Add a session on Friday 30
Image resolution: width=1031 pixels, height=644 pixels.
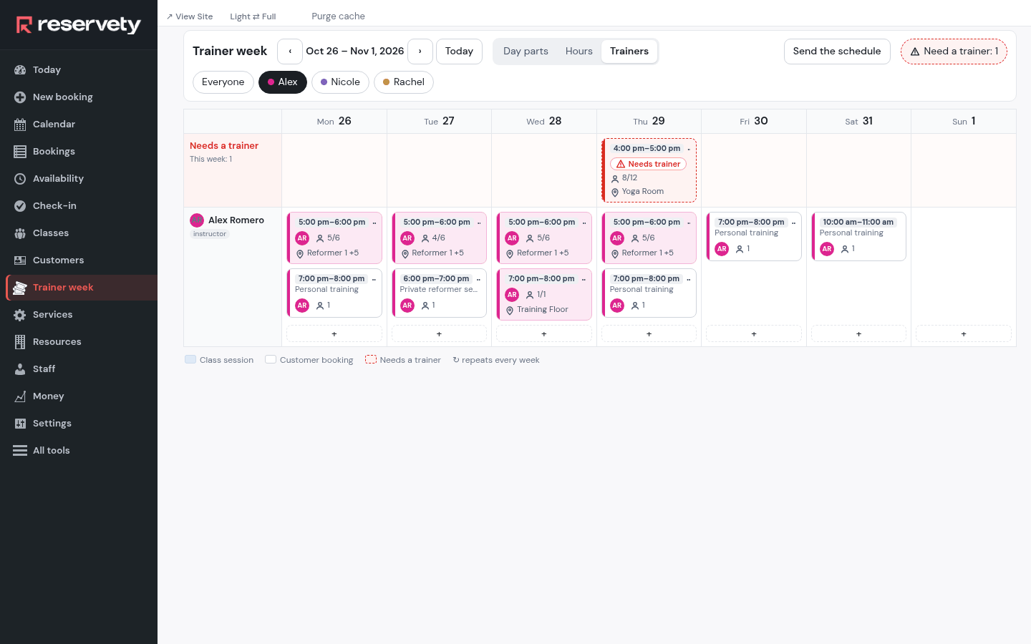(x=754, y=334)
